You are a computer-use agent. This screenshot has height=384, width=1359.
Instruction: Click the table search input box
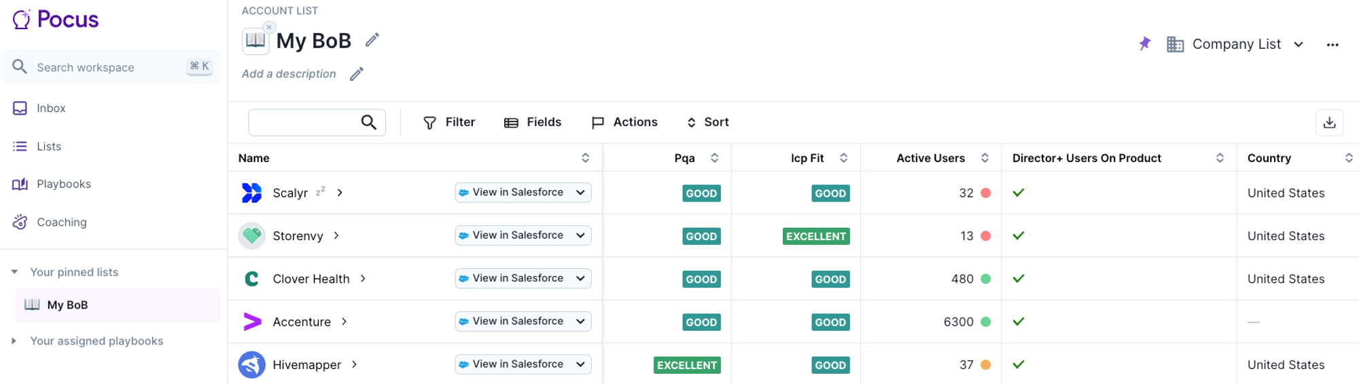pos(317,122)
